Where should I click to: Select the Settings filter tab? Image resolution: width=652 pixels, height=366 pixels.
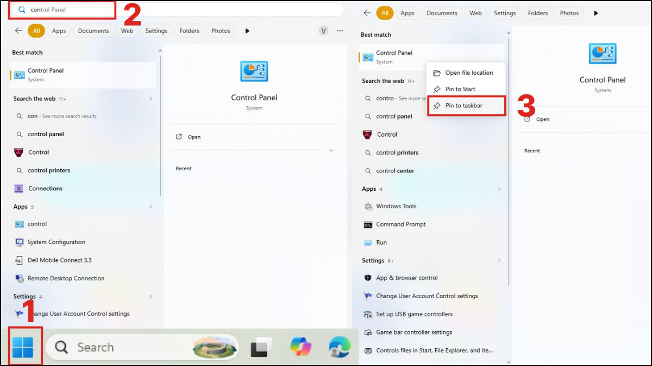point(156,31)
